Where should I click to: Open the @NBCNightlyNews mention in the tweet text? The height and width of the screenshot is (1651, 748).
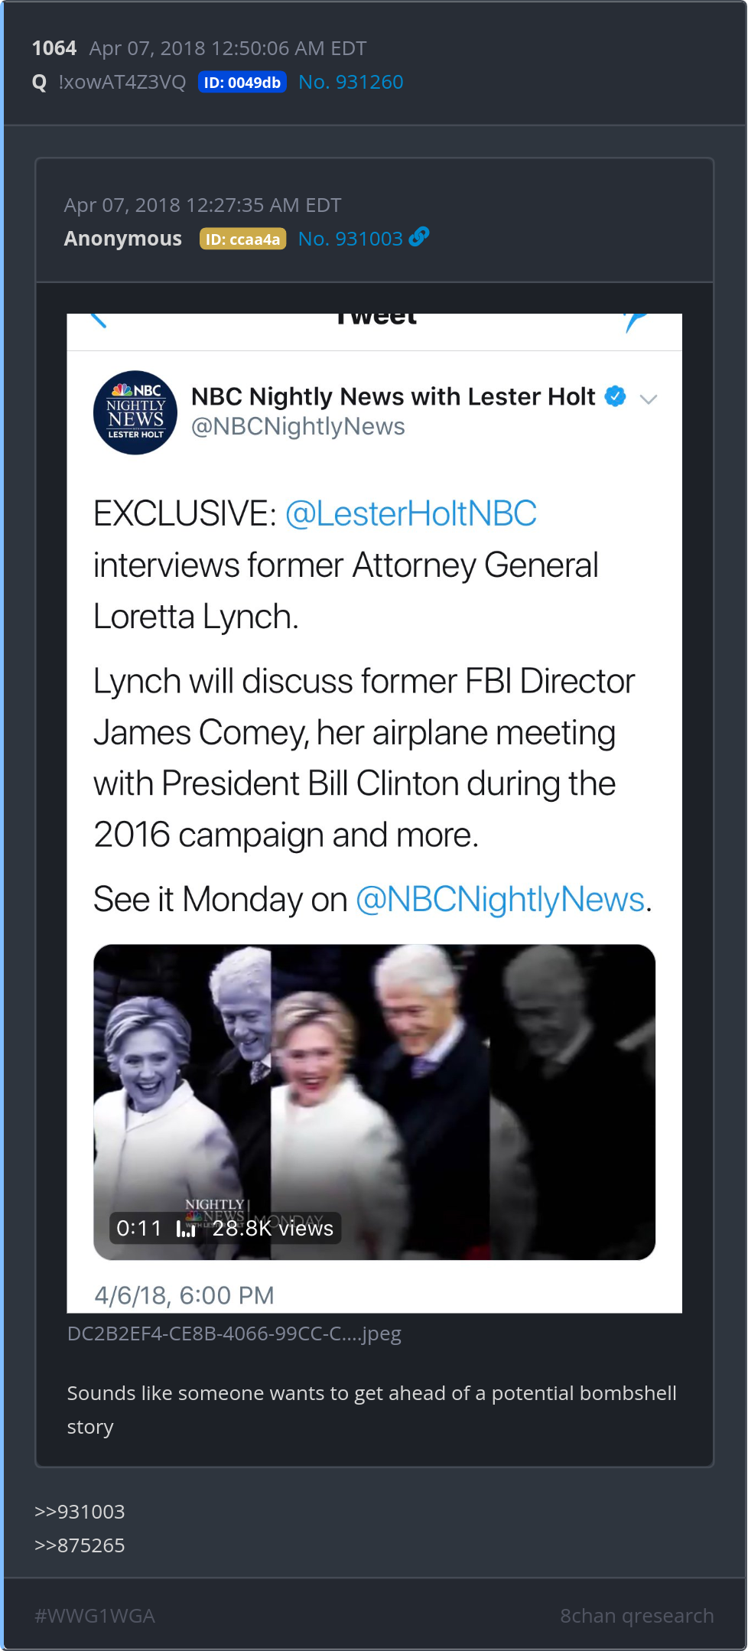point(500,899)
